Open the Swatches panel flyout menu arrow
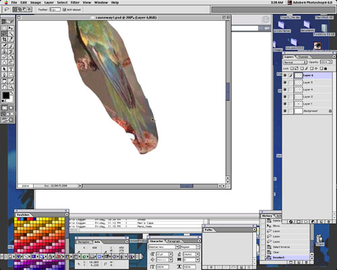 [67, 215]
